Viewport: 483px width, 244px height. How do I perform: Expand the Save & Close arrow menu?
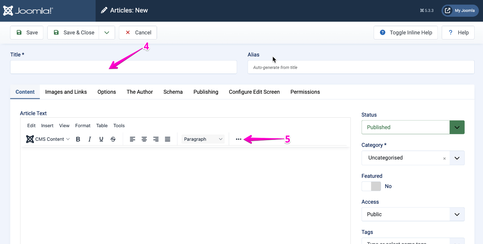tap(107, 32)
